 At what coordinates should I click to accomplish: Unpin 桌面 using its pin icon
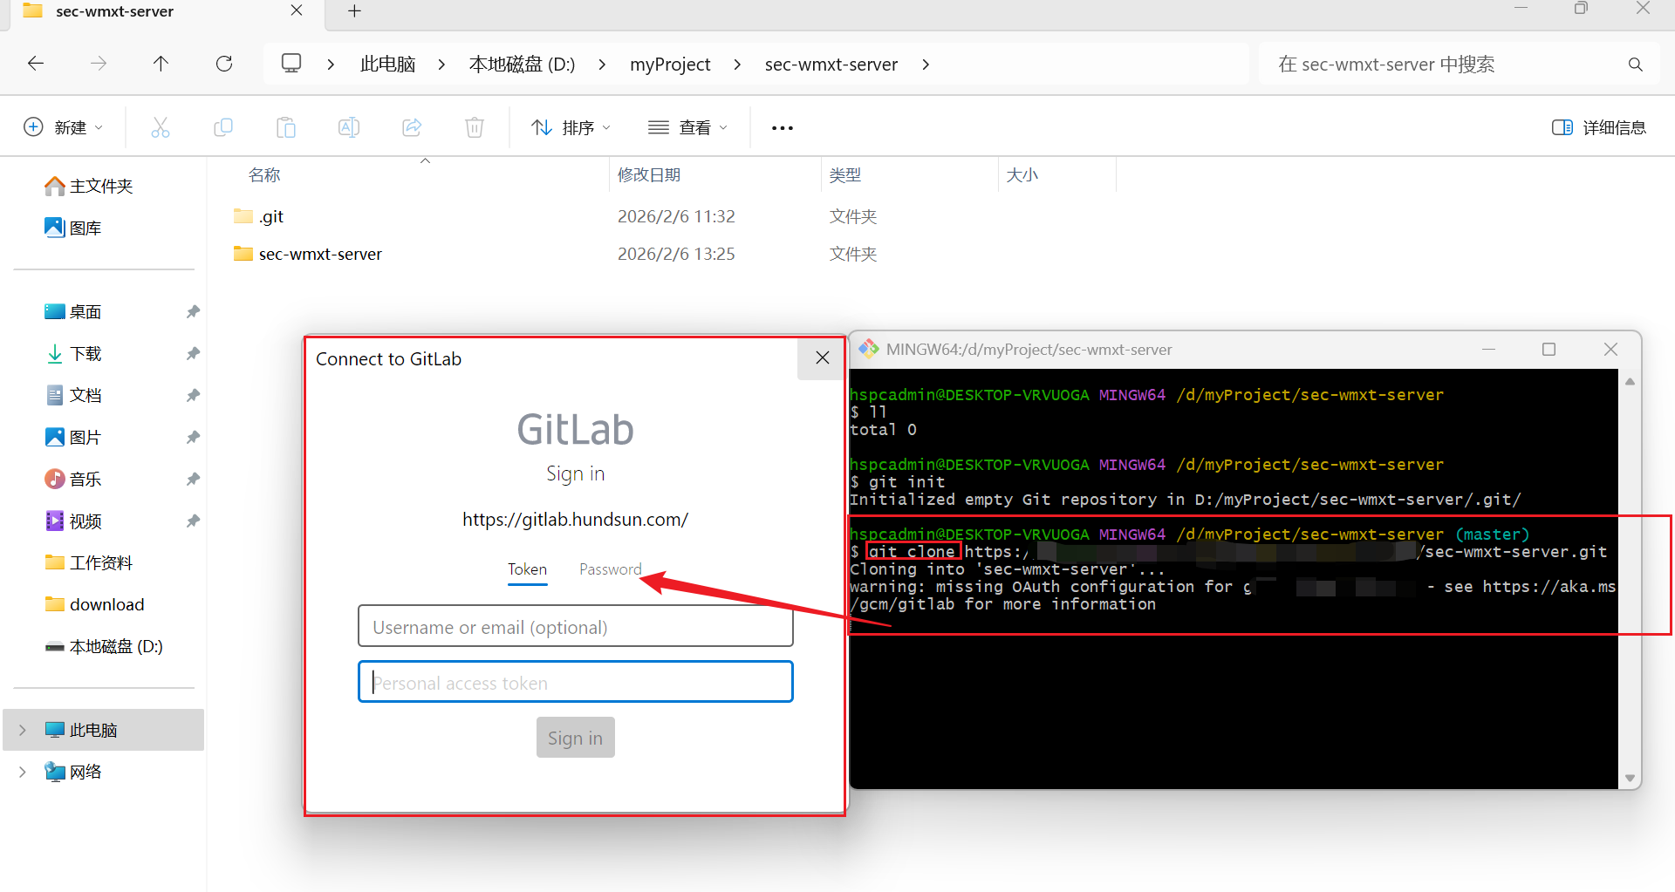tap(193, 311)
